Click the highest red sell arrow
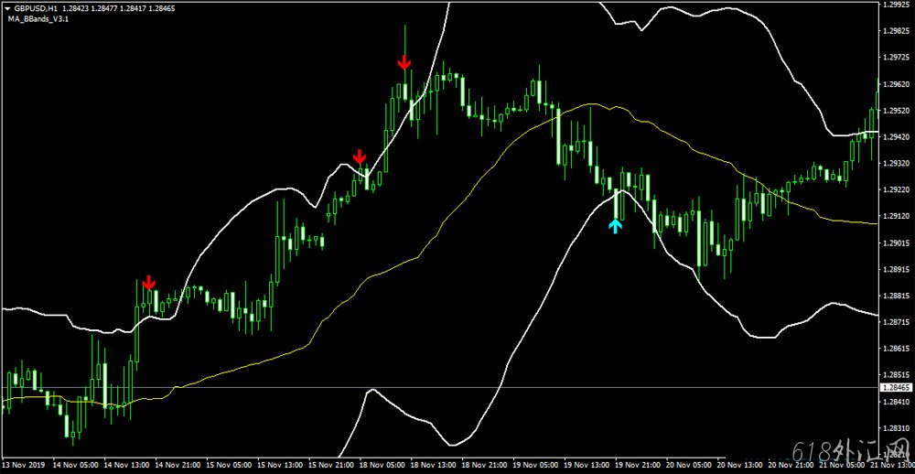915x474 pixels. tap(404, 62)
